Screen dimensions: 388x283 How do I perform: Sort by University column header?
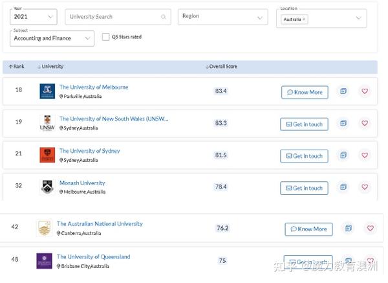(50, 67)
